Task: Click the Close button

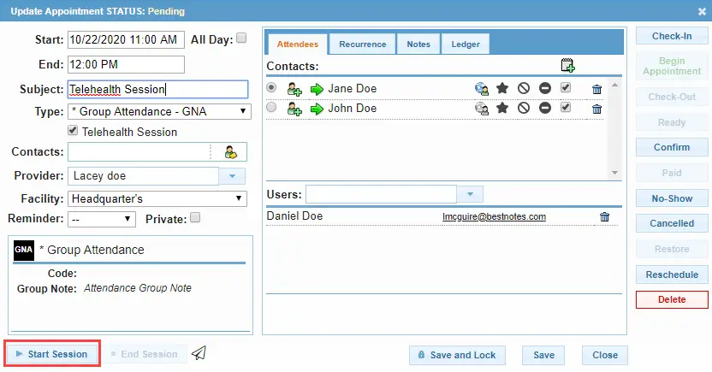Action: pos(605,355)
